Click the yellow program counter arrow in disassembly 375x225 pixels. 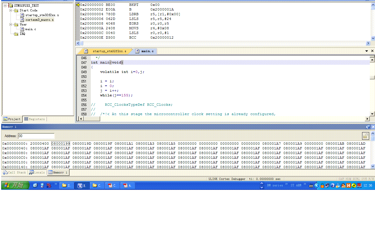click(78, 5)
